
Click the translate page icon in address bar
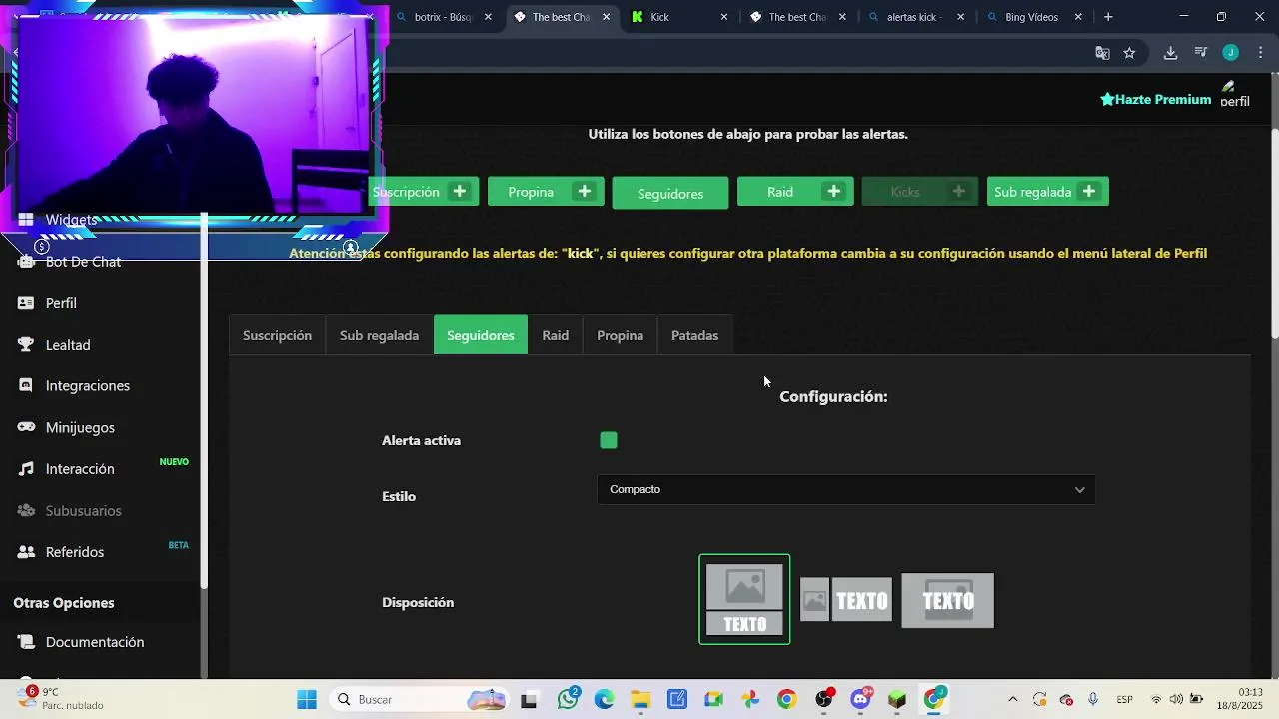pos(1102,53)
